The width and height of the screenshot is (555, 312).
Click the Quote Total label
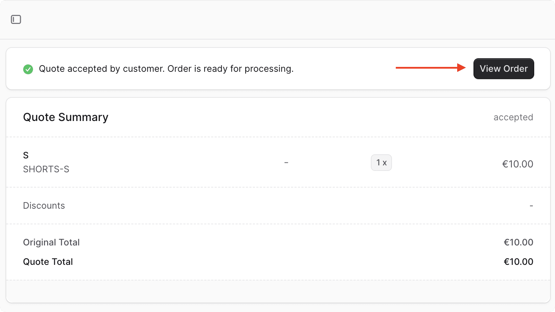[48, 262]
